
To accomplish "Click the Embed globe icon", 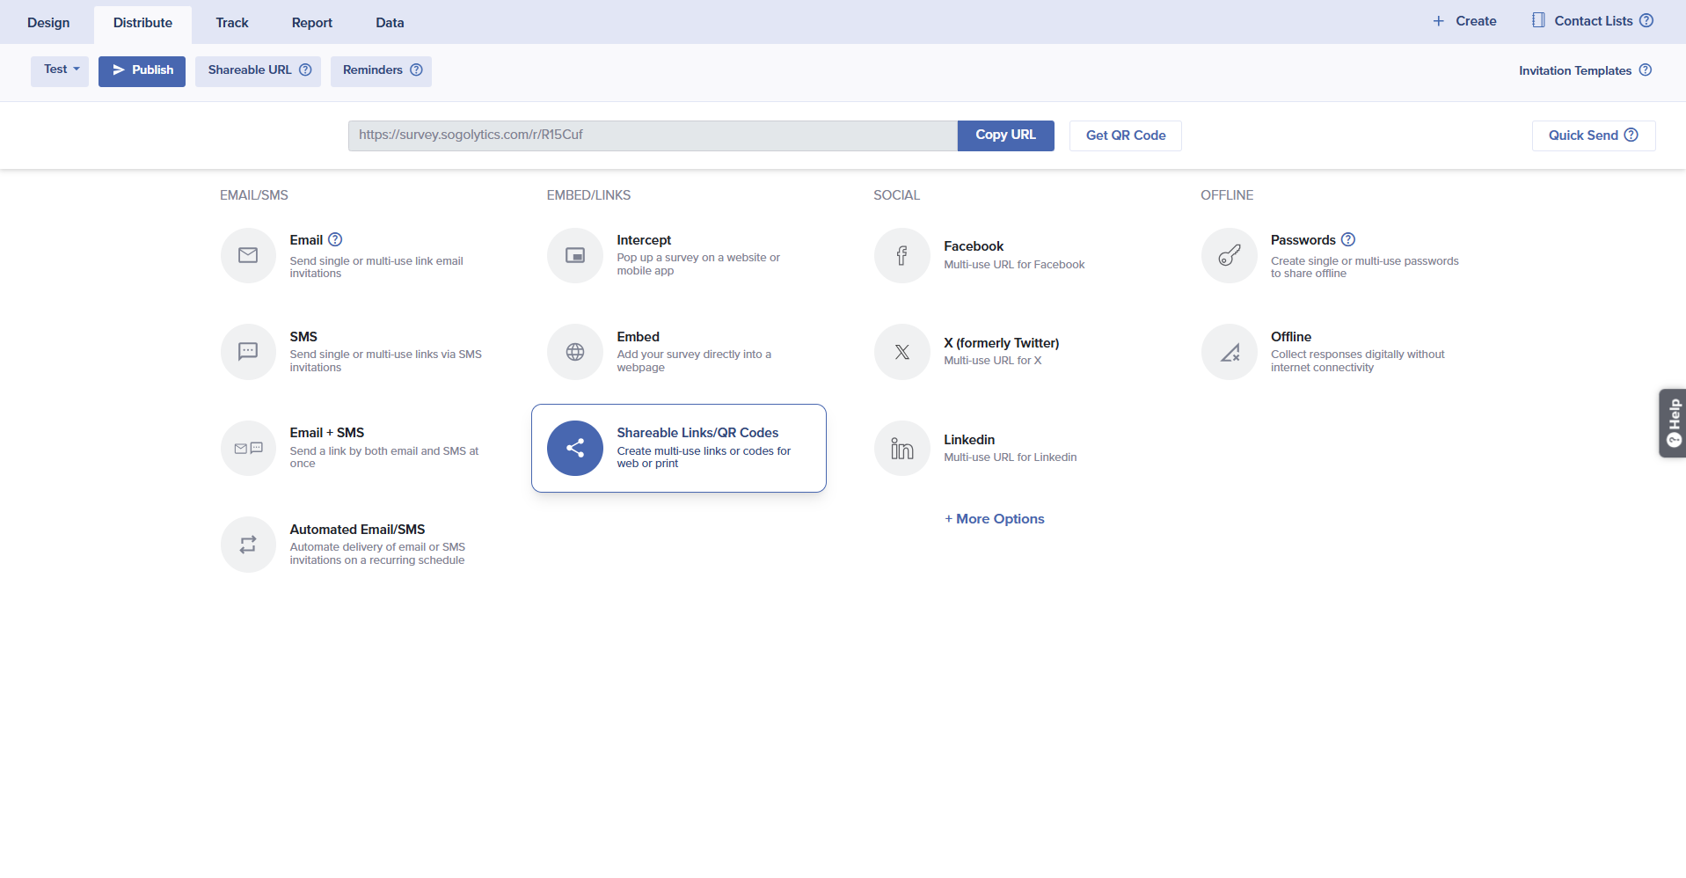I will pos(575,352).
